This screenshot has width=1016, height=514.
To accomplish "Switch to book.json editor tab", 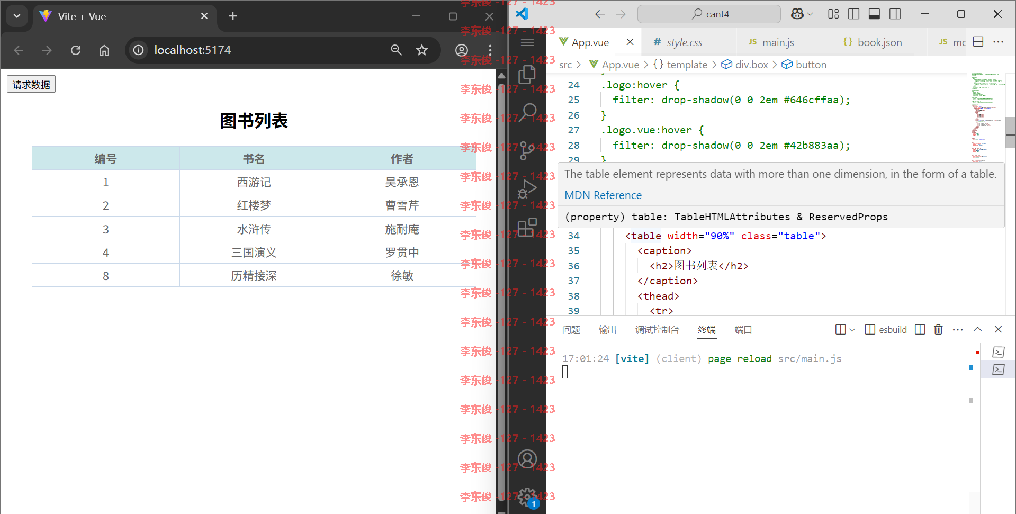I will (879, 42).
